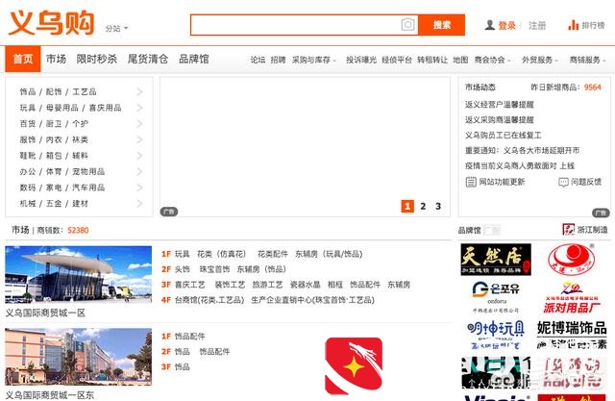This screenshot has height=401, width=615.
Task: Open the 招聘 menu link
Action: 278,60
